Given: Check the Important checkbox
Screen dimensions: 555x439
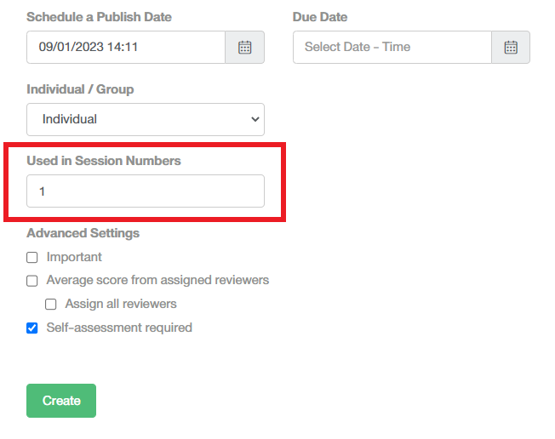Looking at the screenshot, I should pos(32,258).
